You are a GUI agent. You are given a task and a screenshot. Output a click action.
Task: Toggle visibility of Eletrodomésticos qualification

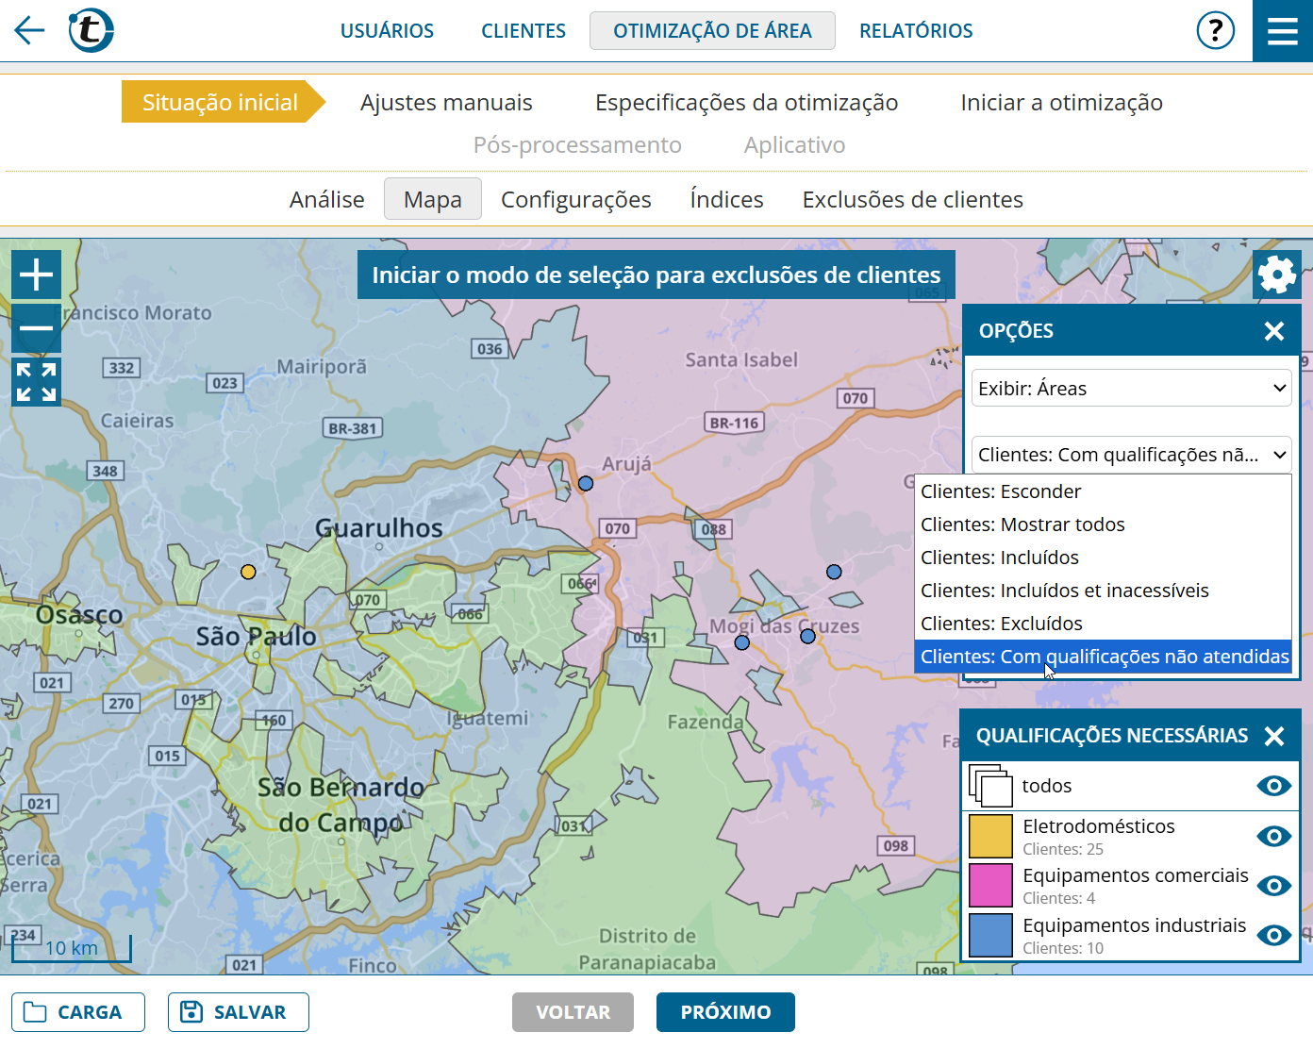(x=1273, y=837)
